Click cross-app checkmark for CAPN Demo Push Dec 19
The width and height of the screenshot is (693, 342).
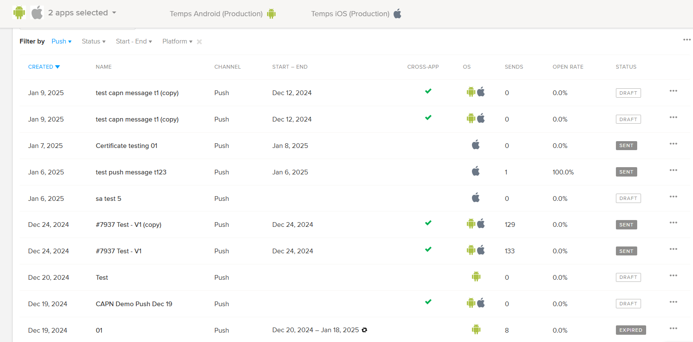(428, 302)
